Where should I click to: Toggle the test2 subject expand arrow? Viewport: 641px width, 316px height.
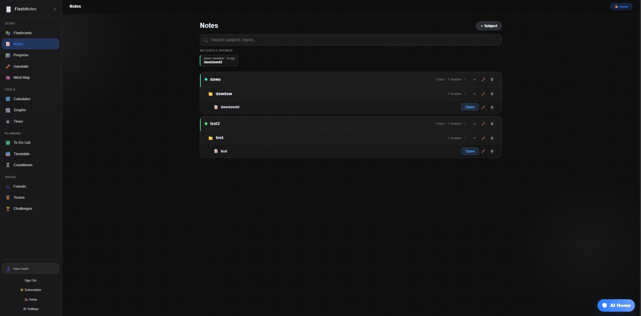[465, 124]
